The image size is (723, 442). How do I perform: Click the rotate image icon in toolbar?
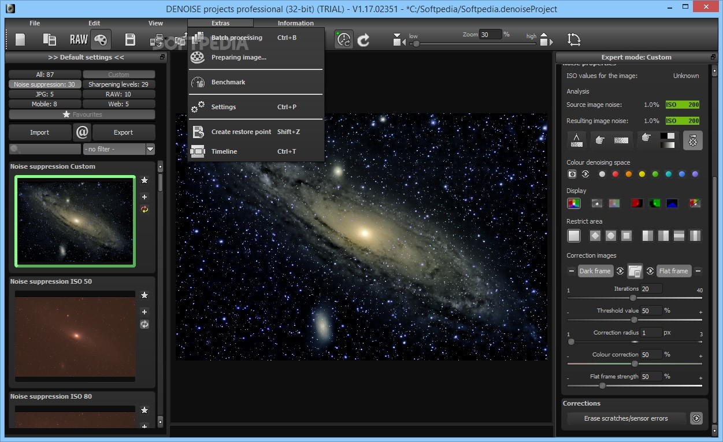pos(574,39)
